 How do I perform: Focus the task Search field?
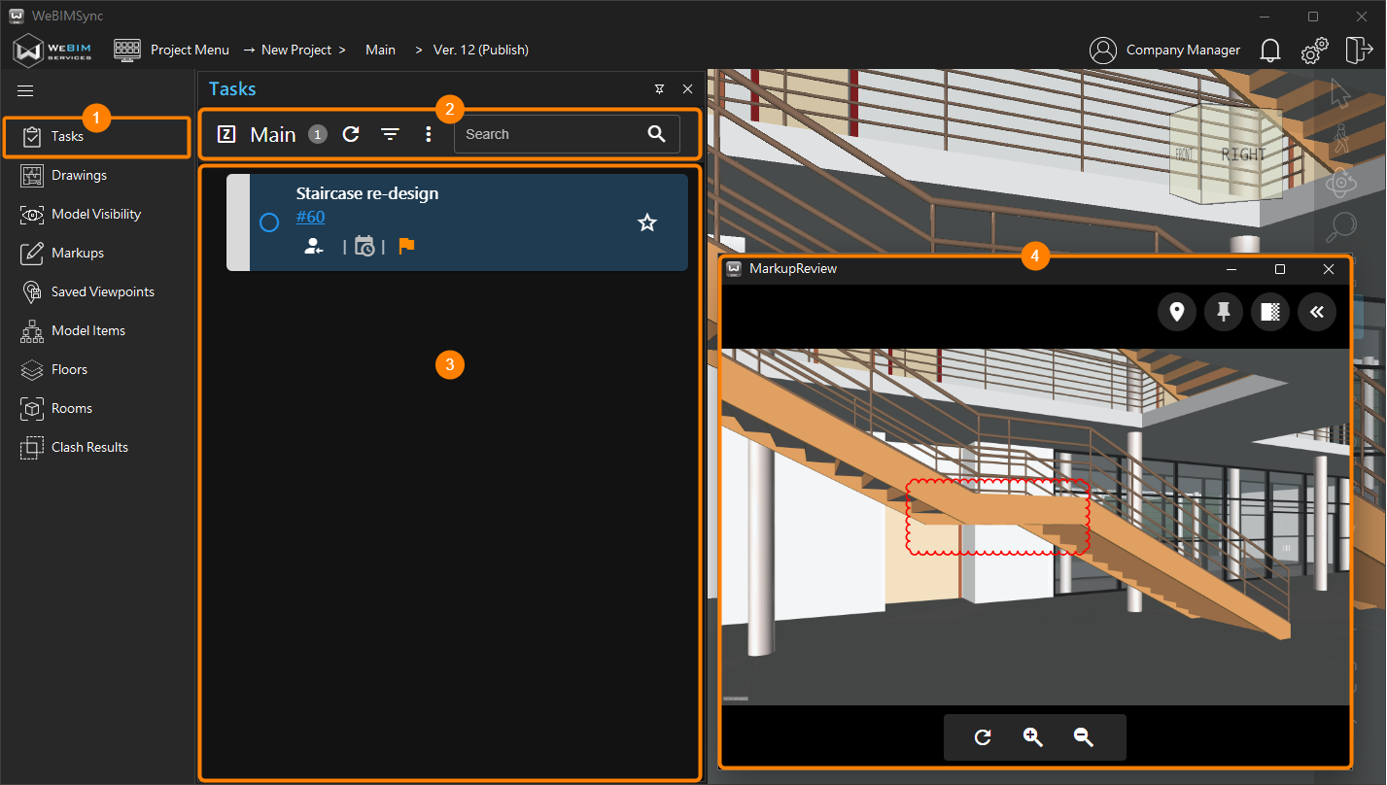click(567, 134)
